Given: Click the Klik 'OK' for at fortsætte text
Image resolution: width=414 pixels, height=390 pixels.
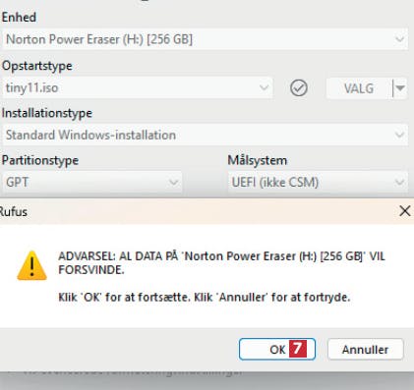Looking at the screenshot, I should (124, 298).
